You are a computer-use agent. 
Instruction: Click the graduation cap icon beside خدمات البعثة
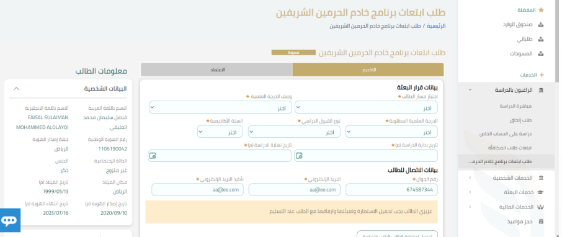[x=541, y=192]
